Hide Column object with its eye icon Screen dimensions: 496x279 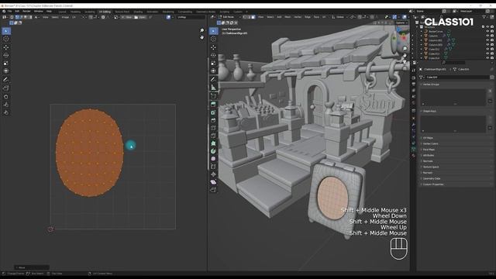point(487,36)
